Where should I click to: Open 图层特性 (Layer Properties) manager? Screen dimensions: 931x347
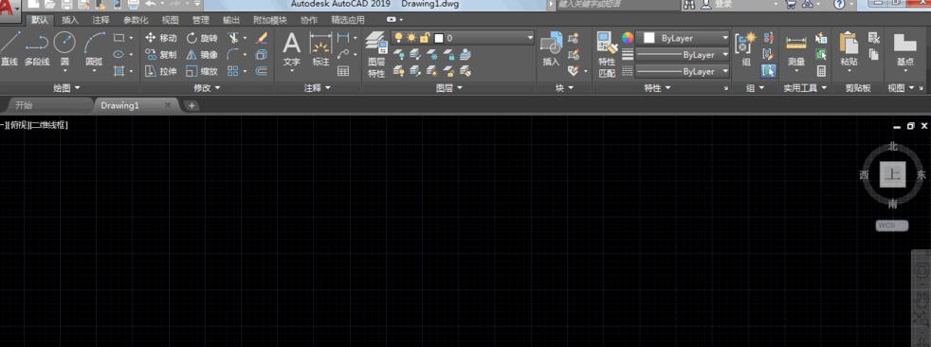pyautogui.click(x=376, y=55)
